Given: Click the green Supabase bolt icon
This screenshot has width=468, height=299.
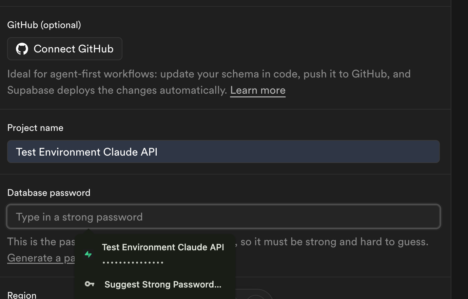Looking at the screenshot, I should pos(88,254).
